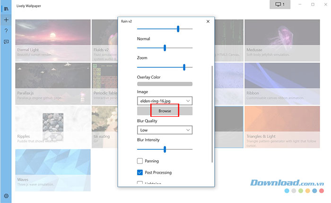331x203 pixels.
Task: Select the tải xuống Gif wallpaper
Action: (x=105, y=127)
